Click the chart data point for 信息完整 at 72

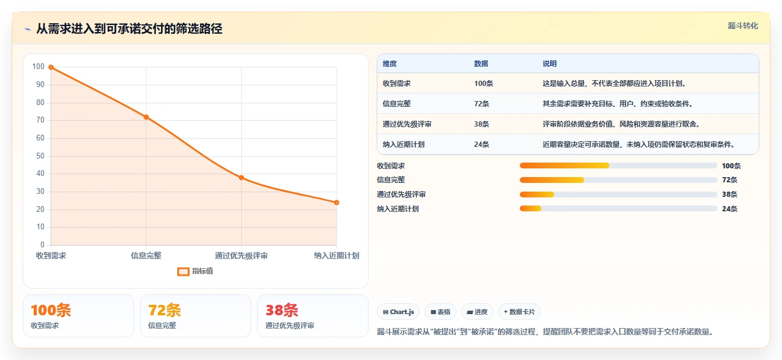(x=146, y=117)
